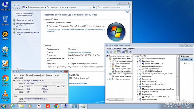Select Планировщик заданий in left tree
The image size is (194, 109).
(x=123, y=61)
